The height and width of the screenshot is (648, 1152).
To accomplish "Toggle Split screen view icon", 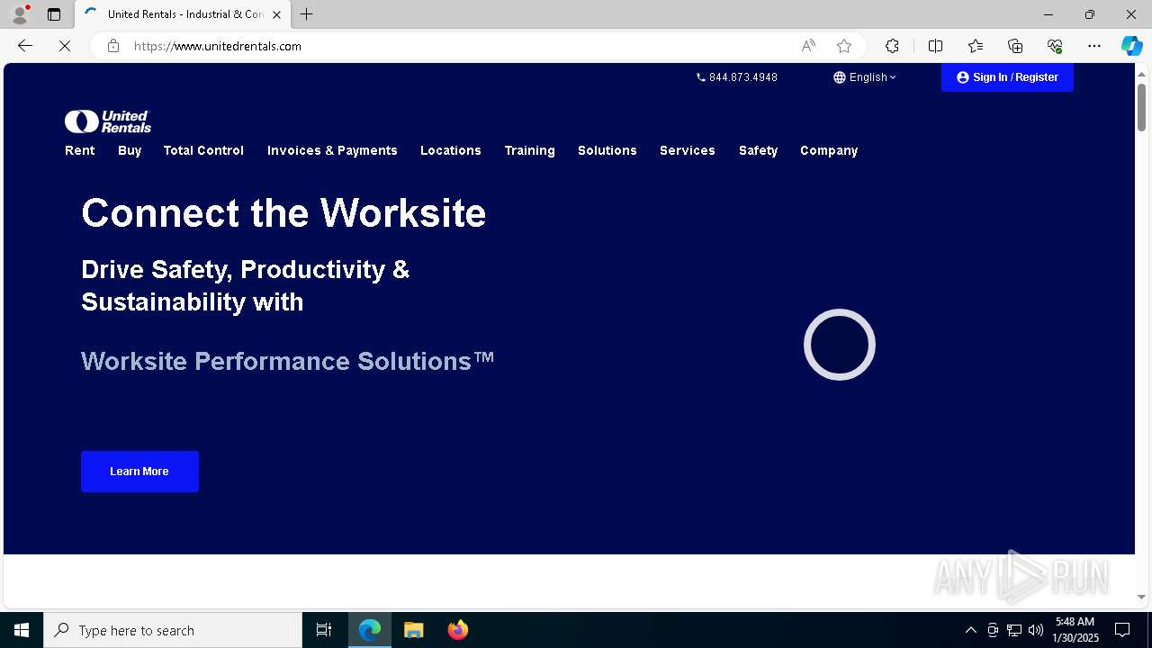I will click(x=935, y=46).
